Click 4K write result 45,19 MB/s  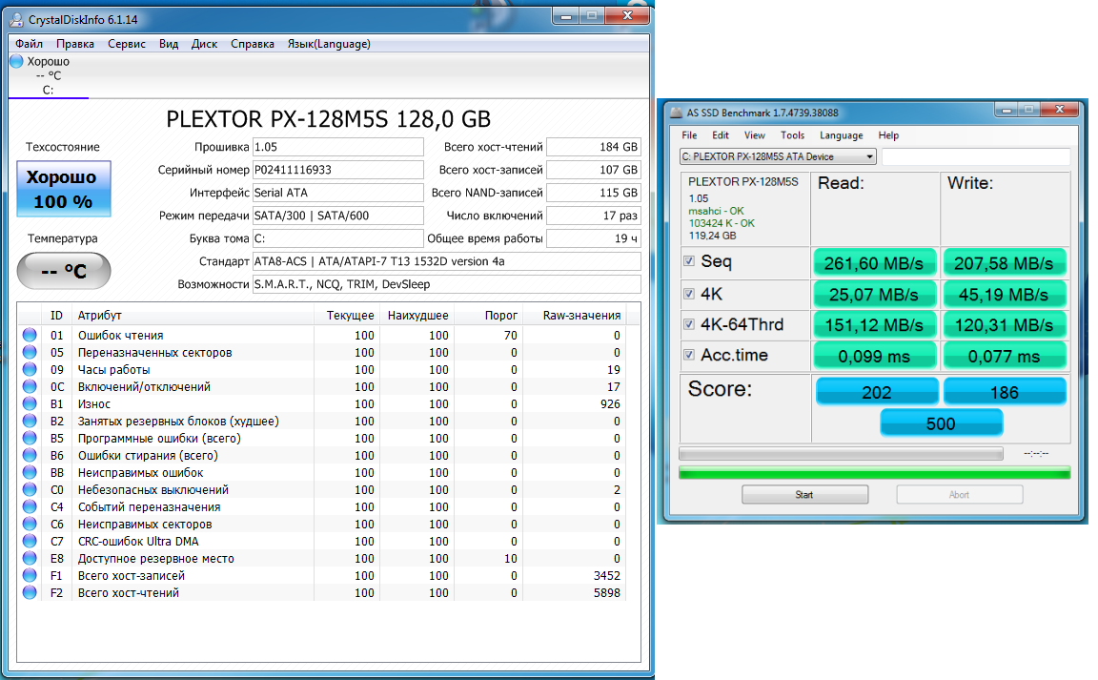[1005, 295]
